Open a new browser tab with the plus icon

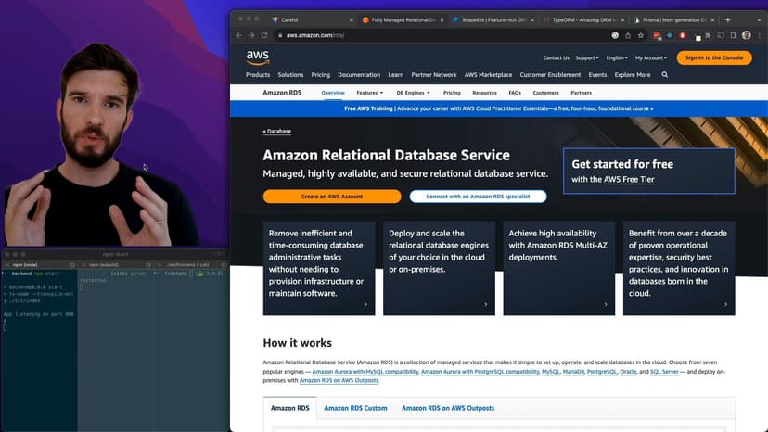[727, 19]
